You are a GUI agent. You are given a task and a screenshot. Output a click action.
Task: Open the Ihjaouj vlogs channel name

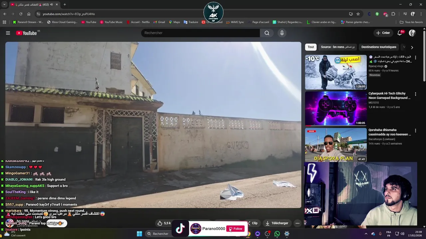[376, 66]
